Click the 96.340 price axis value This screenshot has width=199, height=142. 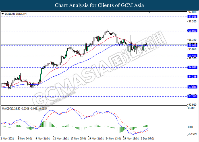[x=192, y=40]
